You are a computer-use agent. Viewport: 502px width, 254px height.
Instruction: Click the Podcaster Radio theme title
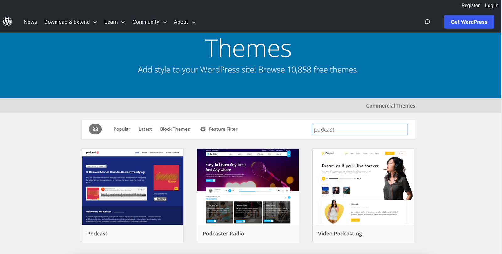point(223,234)
